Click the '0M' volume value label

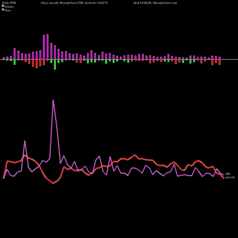(x=228, y=174)
